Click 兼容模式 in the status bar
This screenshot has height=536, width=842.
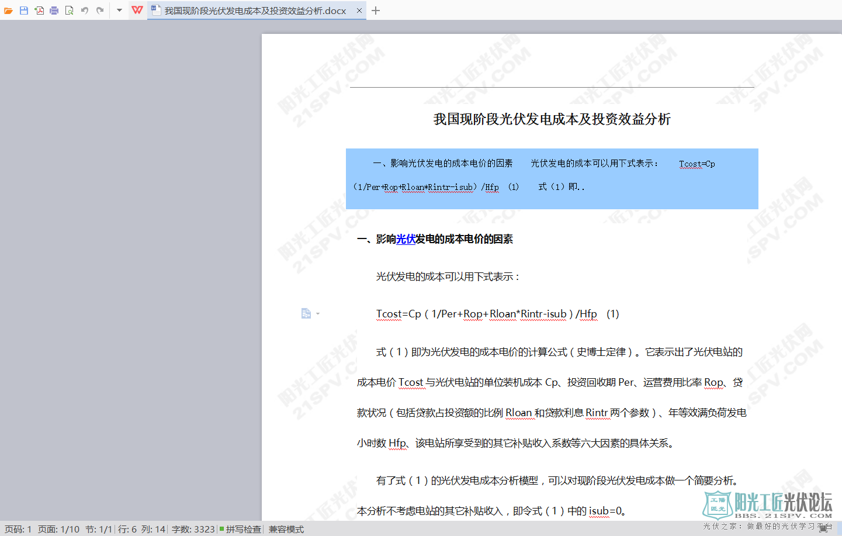[286, 529]
